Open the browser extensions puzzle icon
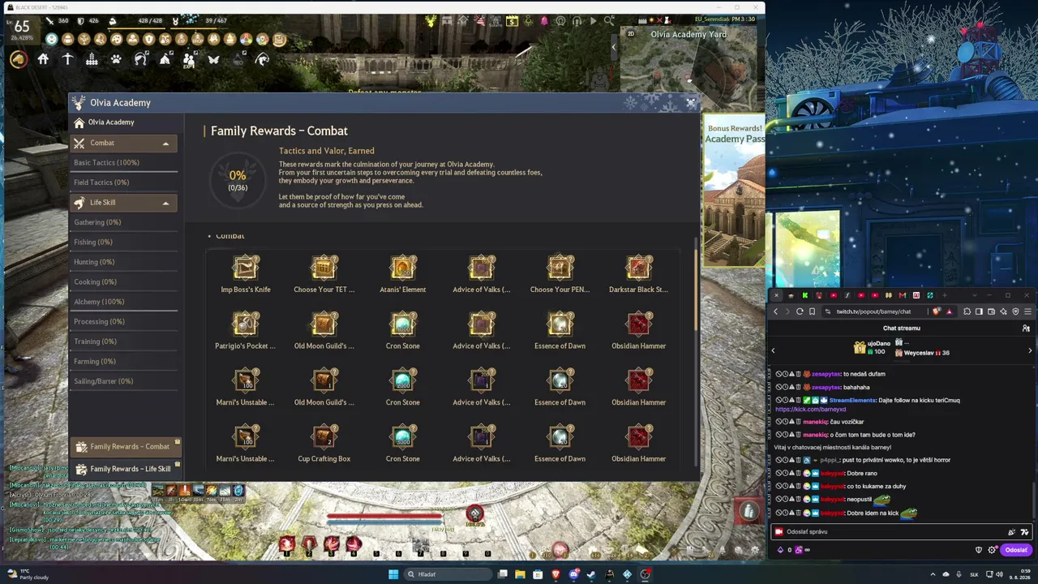Screen dimensions: 1038x584 [x=967, y=311]
